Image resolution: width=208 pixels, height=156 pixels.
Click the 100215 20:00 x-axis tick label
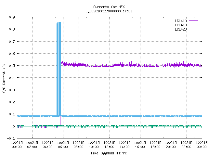coord(171,145)
